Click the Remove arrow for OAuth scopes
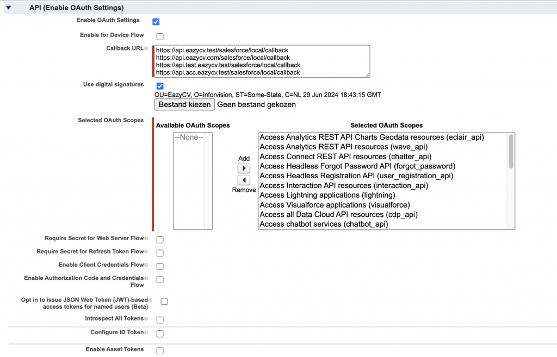The image size is (557, 357). pyautogui.click(x=244, y=180)
